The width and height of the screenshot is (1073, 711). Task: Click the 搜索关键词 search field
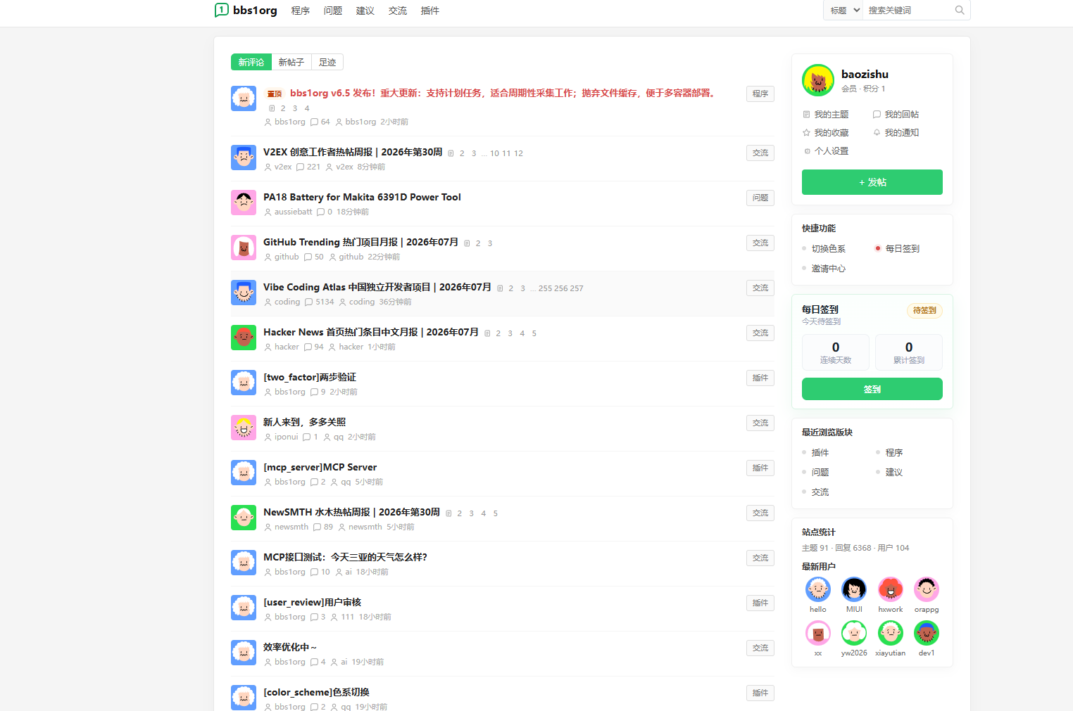908,11
